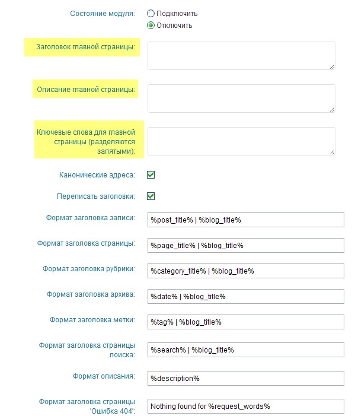Grab resize handle of Заголовок главной страницы textarea
355x416 pixels.
click(x=332, y=67)
